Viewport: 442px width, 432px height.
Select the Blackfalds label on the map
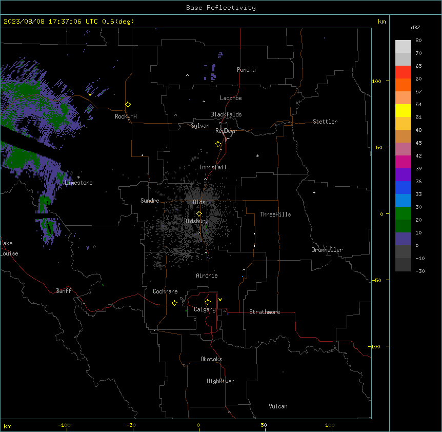click(226, 114)
